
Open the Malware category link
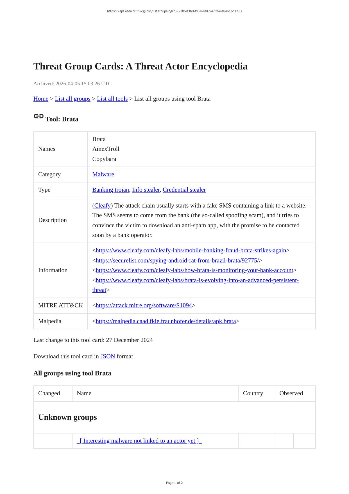[103, 174]
